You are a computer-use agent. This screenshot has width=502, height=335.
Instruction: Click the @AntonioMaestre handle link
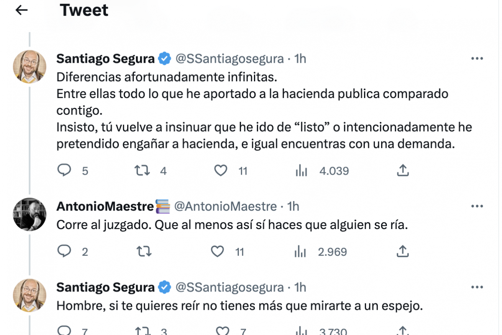point(225,206)
